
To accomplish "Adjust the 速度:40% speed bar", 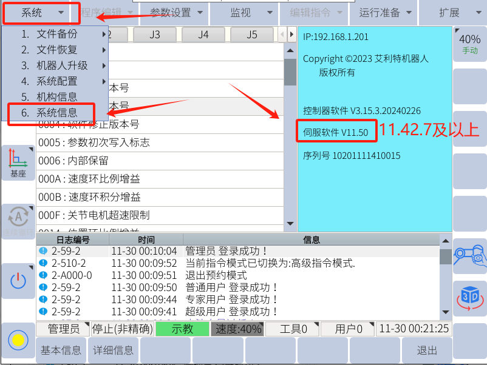I will click(237, 329).
